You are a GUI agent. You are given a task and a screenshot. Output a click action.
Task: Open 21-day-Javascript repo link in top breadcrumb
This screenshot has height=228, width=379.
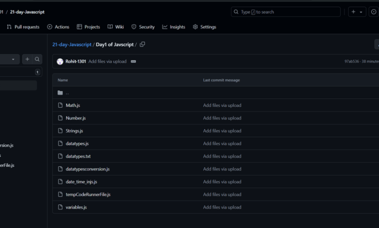27,12
